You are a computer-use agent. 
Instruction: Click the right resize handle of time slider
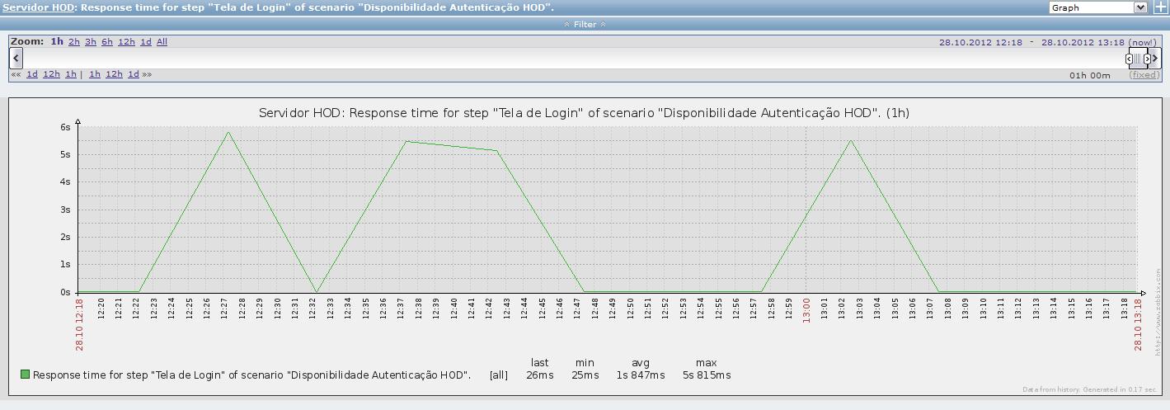click(1147, 59)
